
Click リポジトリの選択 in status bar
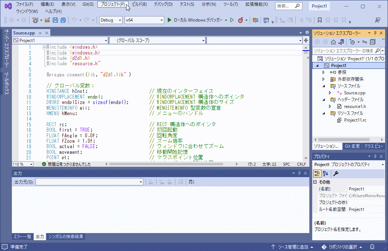tap(342, 247)
